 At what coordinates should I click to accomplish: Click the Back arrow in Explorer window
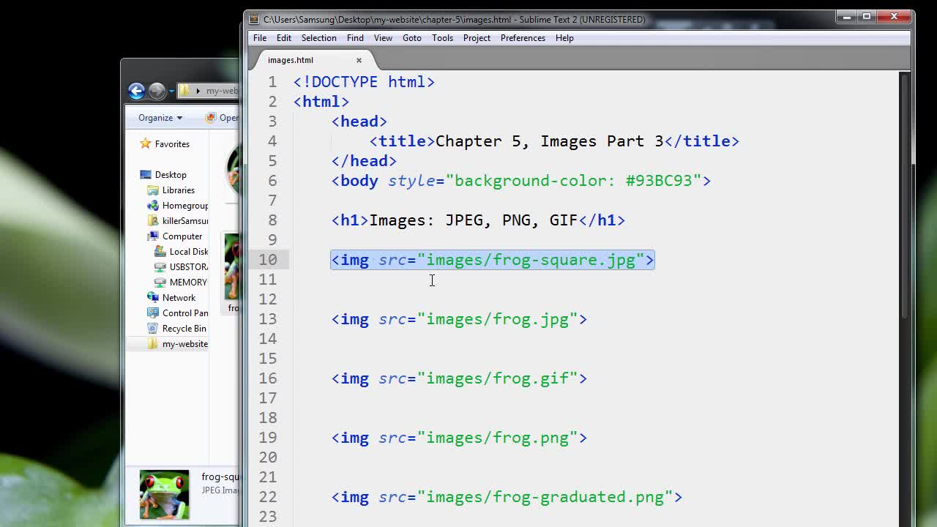tap(136, 91)
